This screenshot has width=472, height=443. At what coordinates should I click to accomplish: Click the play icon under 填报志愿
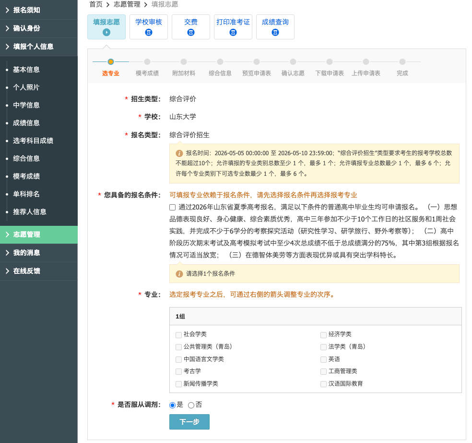pyautogui.click(x=106, y=32)
